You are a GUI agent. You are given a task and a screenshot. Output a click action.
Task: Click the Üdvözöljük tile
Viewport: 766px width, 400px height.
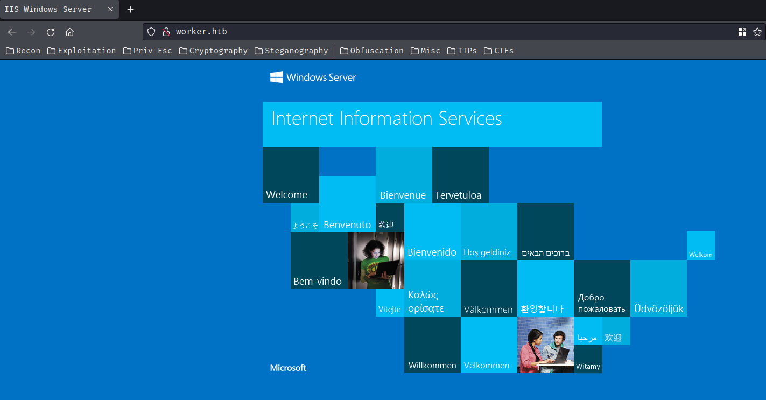click(x=658, y=288)
